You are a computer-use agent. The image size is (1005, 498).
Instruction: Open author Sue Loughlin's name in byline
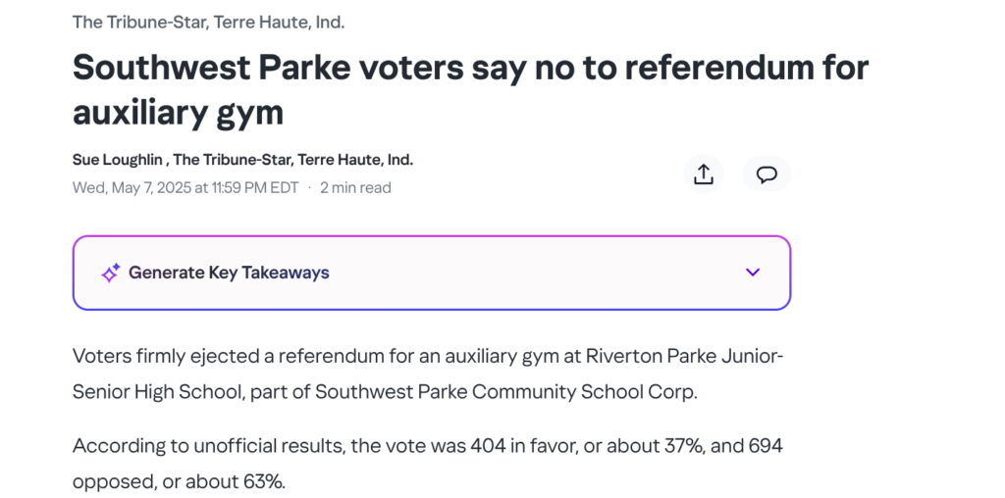[x=118, y=160]
